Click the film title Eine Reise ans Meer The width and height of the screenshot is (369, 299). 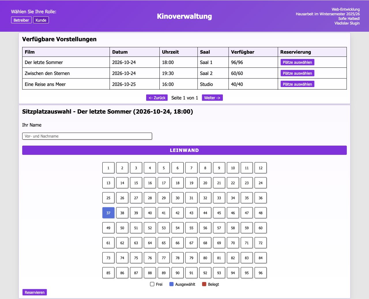(x=45, y=84)
